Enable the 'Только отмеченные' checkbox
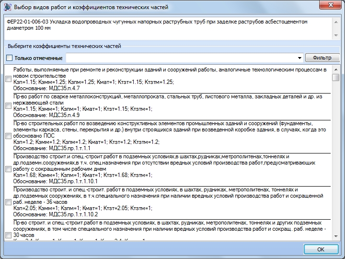This screenshot has height=259, width=345. pyautogui.click(x=10, y=58)
